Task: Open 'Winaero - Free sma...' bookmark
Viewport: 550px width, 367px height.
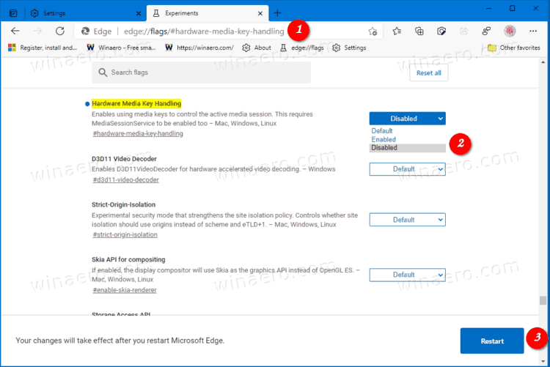Action: (121, 48)
